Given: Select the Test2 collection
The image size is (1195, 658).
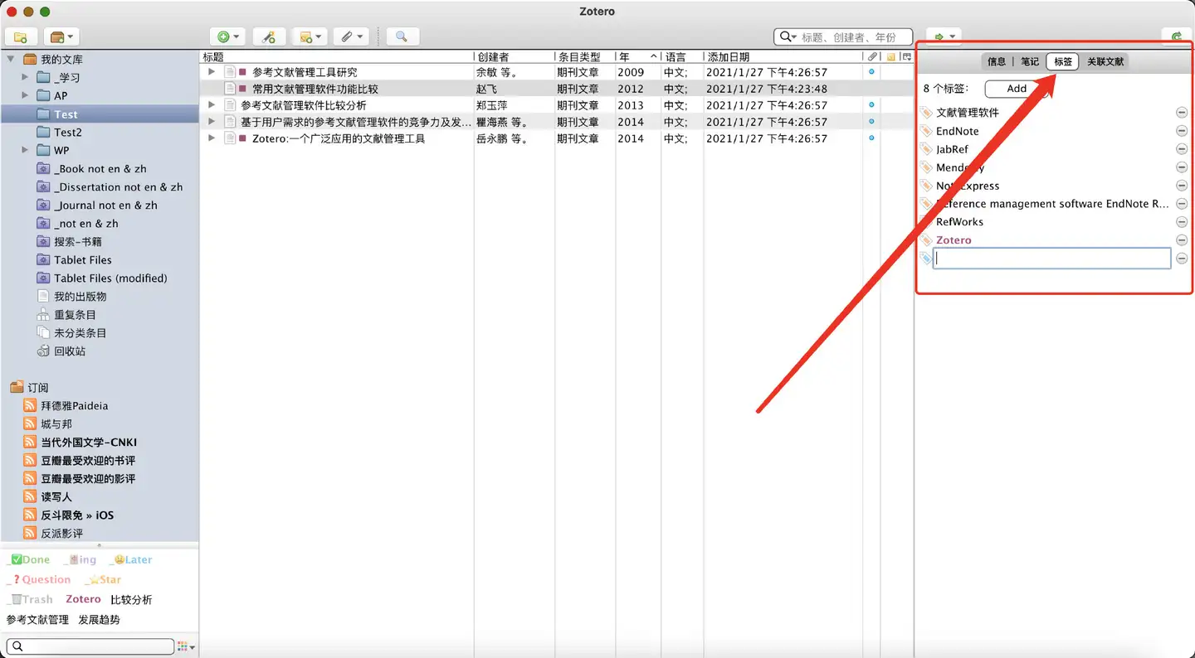Looking at the screenshot, I should tap(68, 133).
